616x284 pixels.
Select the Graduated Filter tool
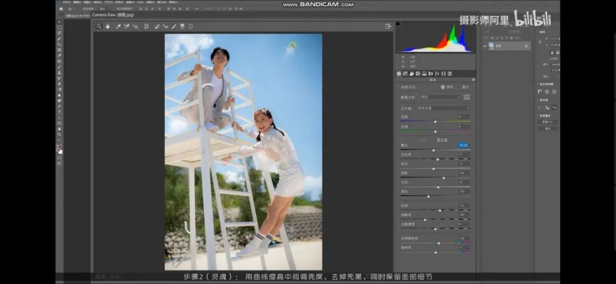coord(182,26)
